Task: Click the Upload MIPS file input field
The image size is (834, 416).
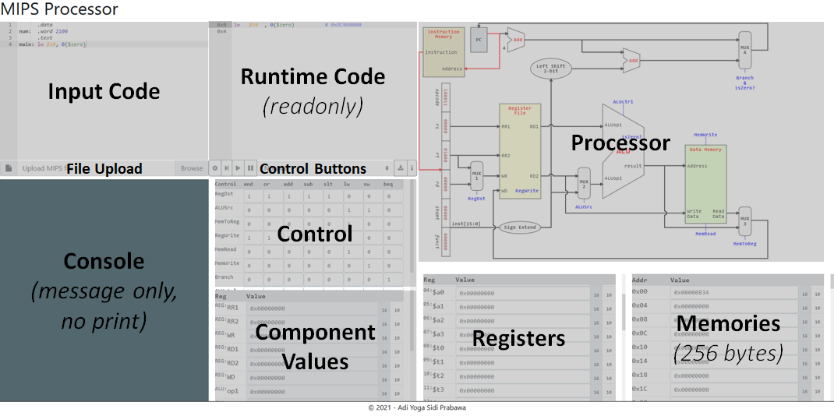Action: [96, 168]
